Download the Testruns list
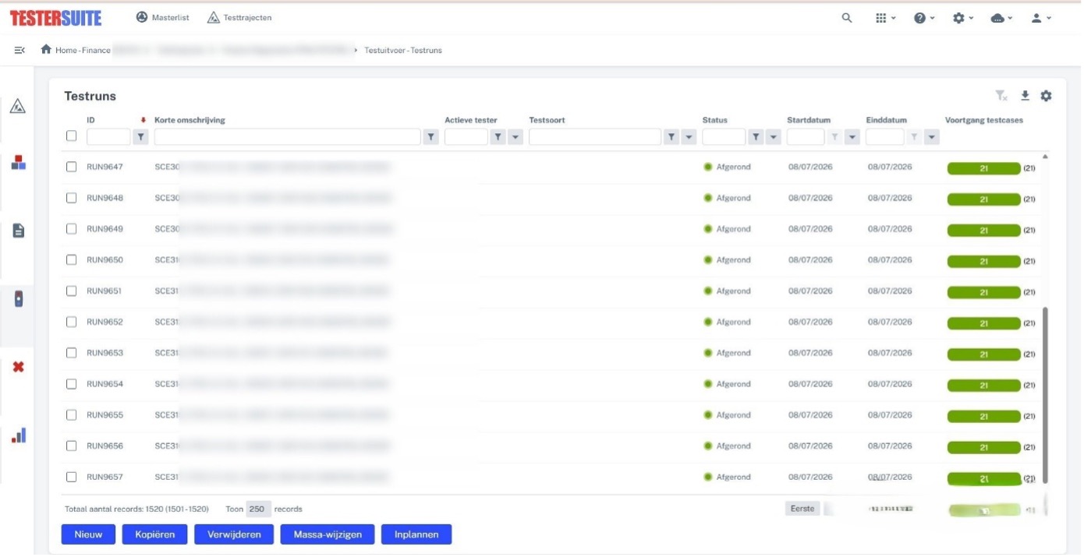Image resolution: width=1084 pixels, height=557 pixels. (1025, 96)
